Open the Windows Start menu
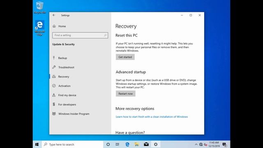The width and height of the screenshot is (263, 148). pos(37,144)
